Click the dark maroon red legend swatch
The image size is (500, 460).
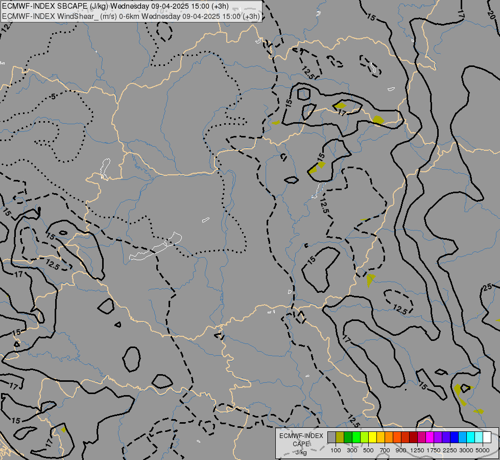pos(414,437)
